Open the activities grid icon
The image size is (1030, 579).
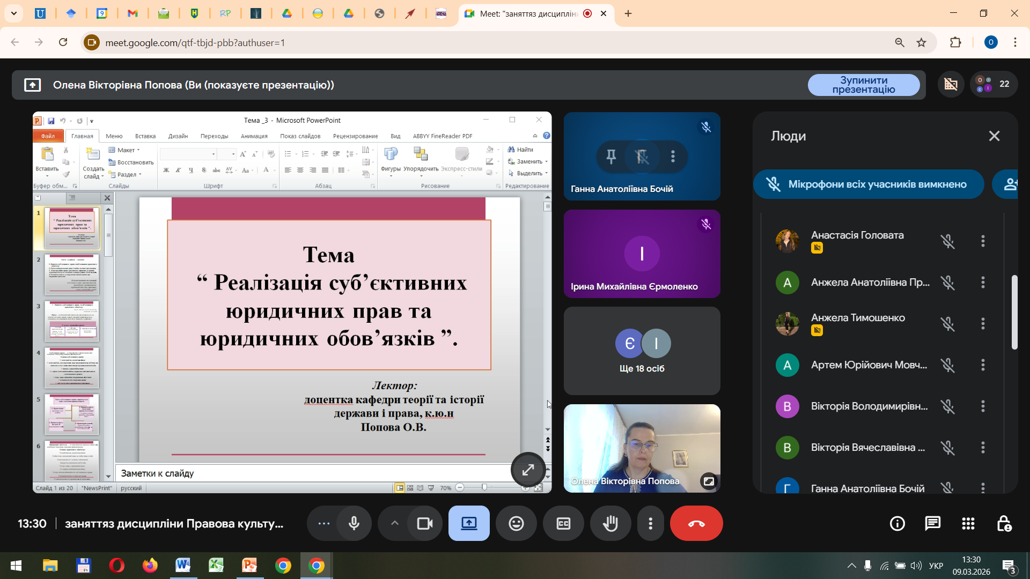(x=968, y=524)
